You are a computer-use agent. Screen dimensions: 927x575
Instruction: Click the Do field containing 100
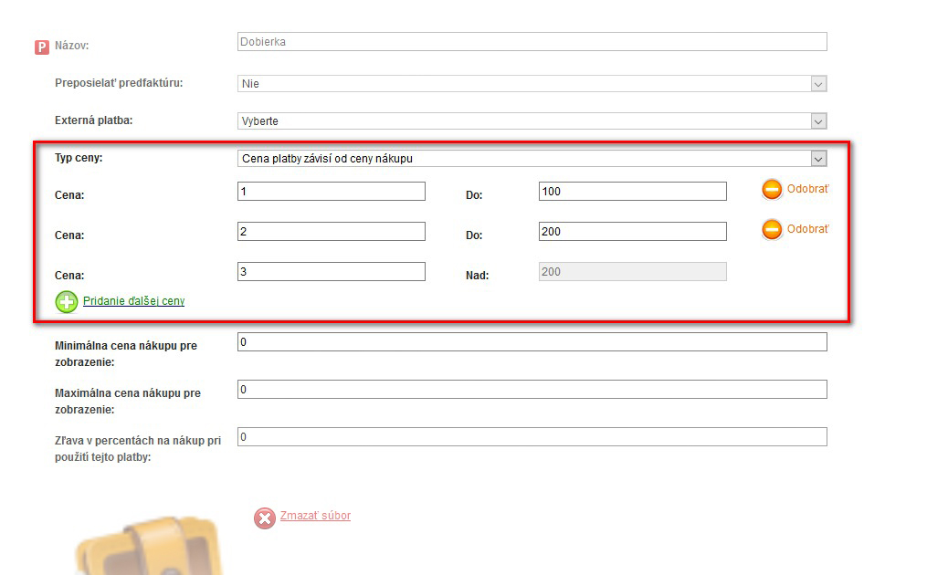point(632,192)
